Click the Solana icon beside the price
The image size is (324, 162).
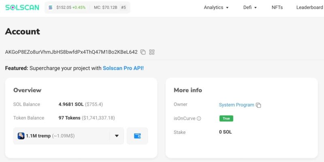coord(51,7)
